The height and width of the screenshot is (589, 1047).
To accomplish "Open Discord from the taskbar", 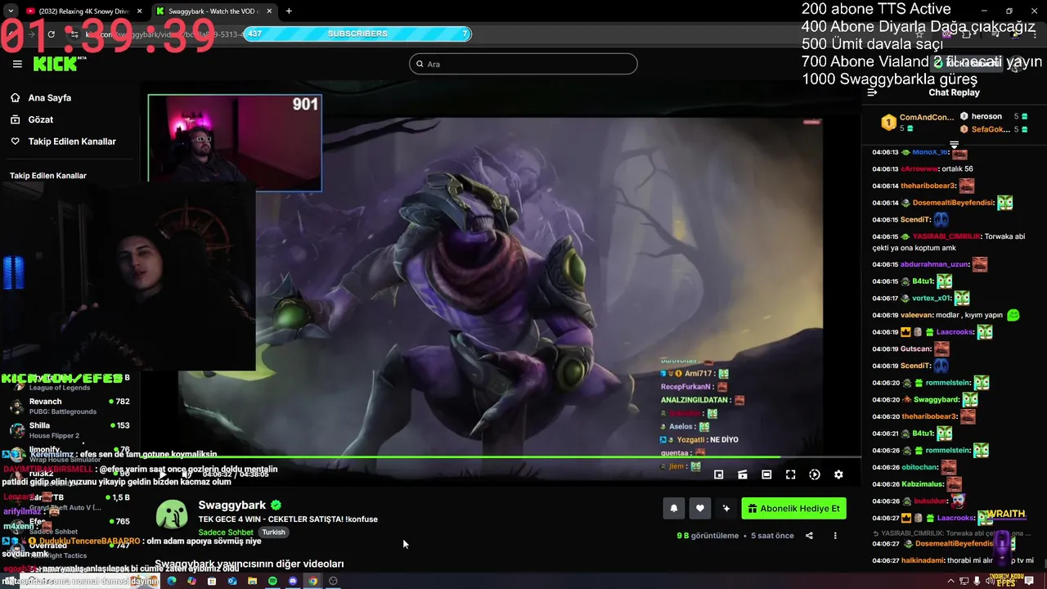I will click(293, 581).
